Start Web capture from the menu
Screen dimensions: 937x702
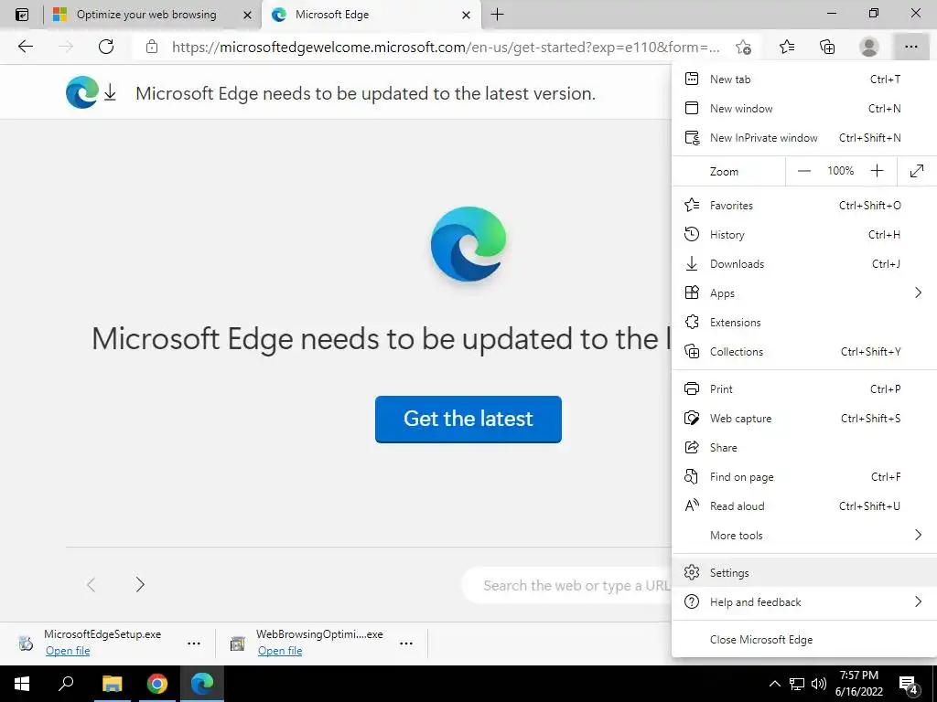(804, 418)
